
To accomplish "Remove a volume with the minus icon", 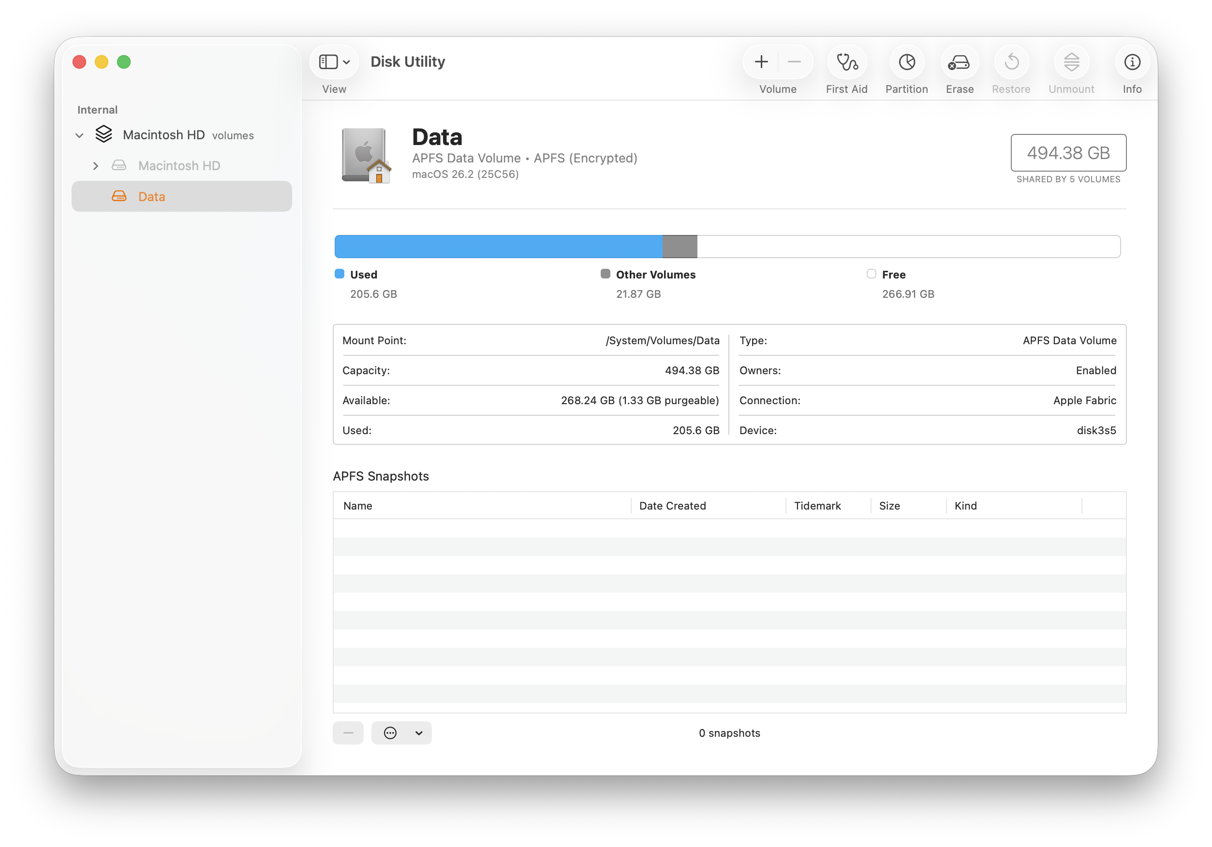I will pyautogui.click(x=795, y=62).
